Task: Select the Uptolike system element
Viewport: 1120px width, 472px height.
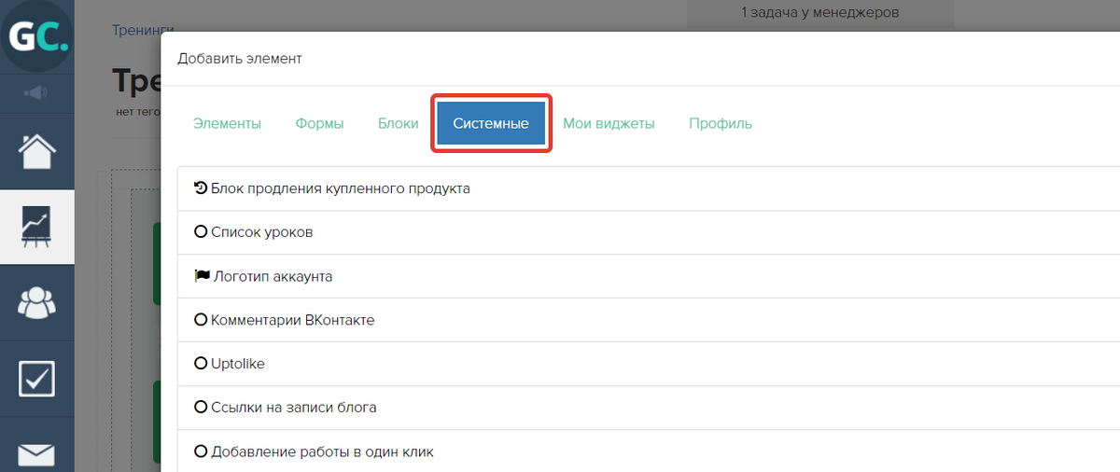Action: click(x=238, y=364)
